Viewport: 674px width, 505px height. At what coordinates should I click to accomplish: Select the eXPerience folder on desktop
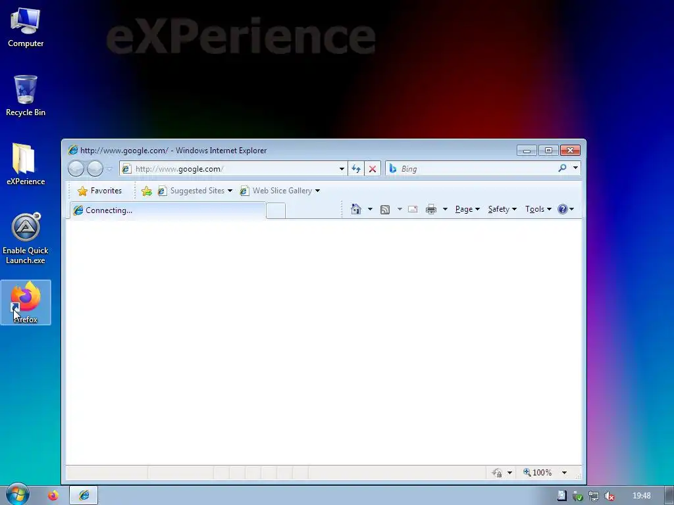pos(26,164)
